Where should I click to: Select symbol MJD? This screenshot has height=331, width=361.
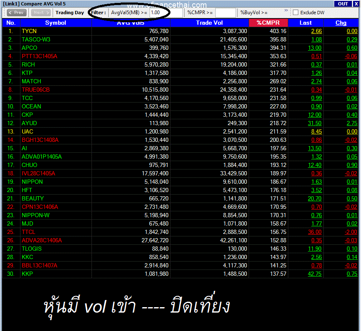pos(28,224)
